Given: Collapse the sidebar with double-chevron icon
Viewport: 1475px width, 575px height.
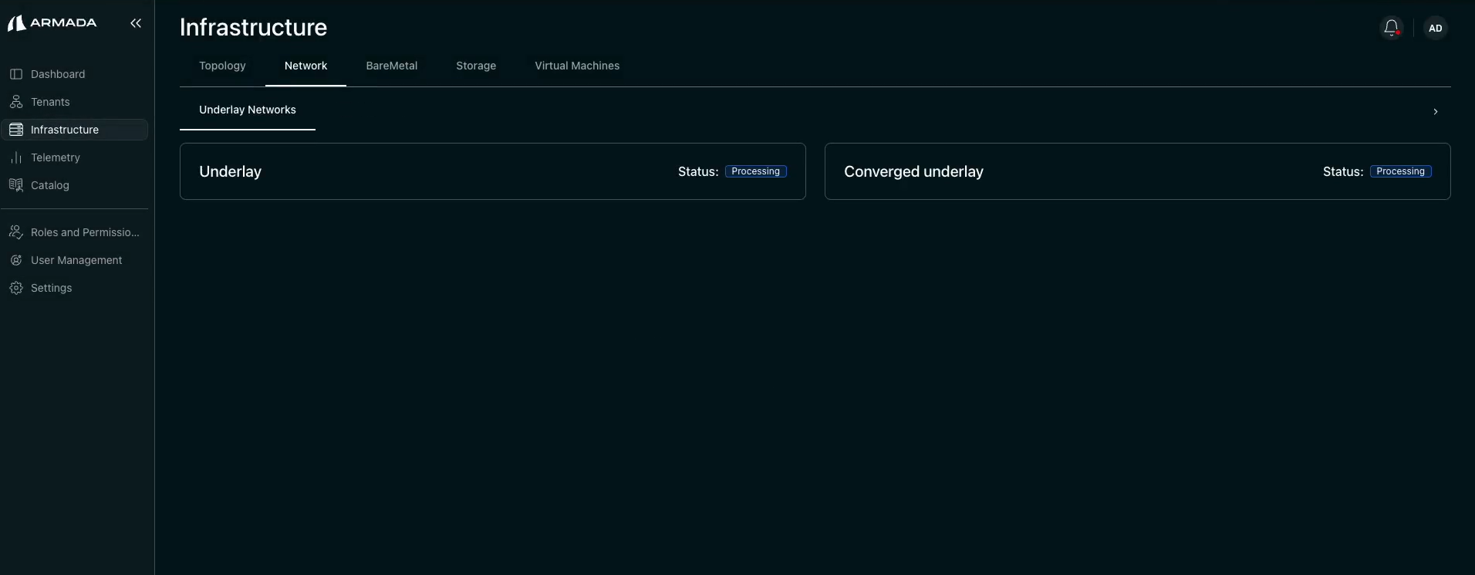Looking at the screenshot, I should click(136, 23).
